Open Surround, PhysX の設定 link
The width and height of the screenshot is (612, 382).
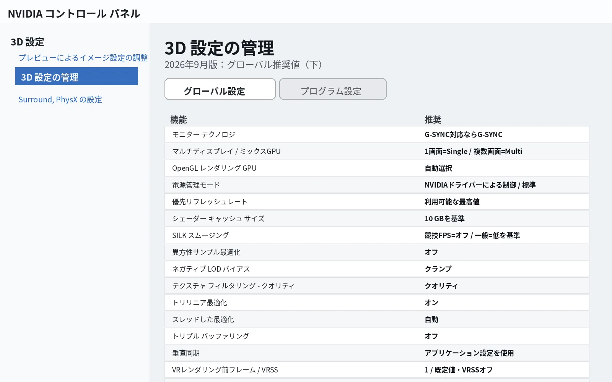point(60,100)
